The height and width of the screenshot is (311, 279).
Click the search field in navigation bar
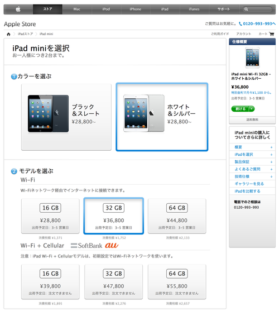[257, 9]
